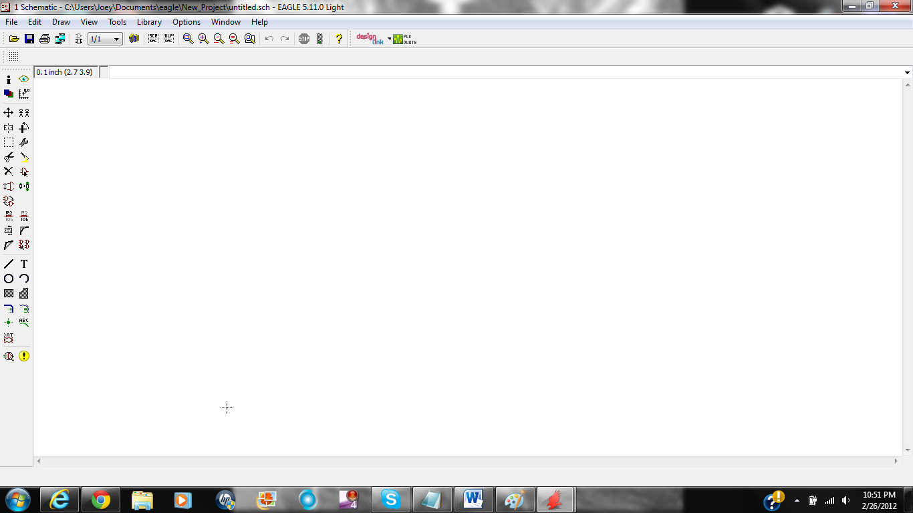The image size is (913, 513).
Task: Open the Edit menu
Action: [35, 22]
